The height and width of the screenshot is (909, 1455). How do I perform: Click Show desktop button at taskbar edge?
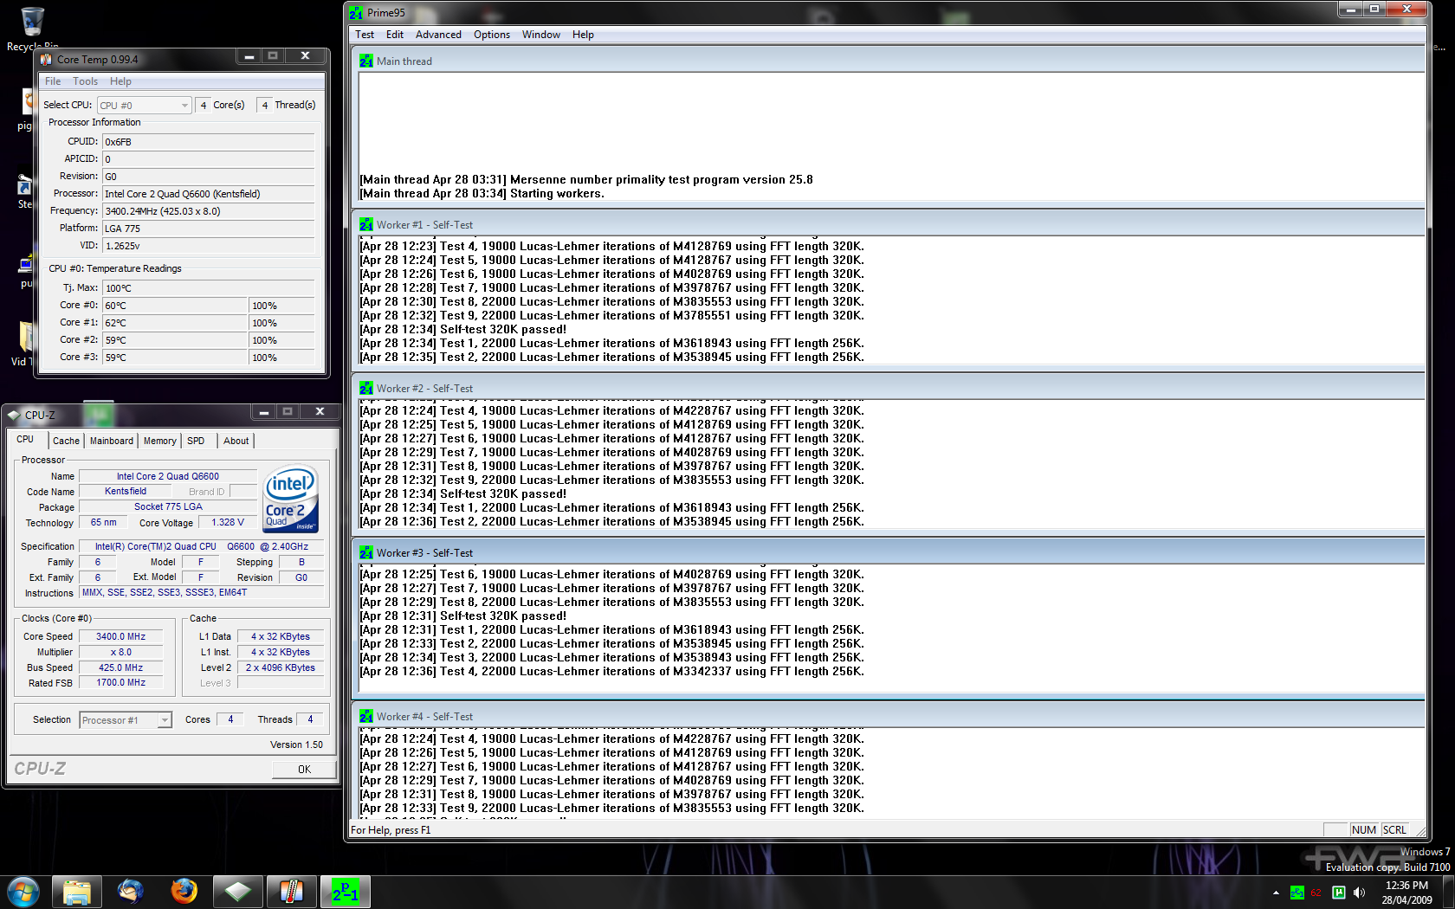pyautogui.click(x=1448, y=892)
